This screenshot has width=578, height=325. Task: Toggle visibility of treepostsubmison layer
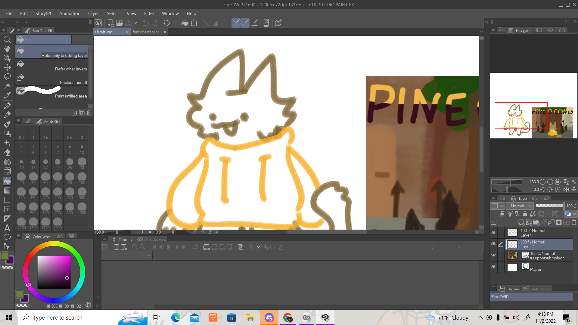[493, 255]
